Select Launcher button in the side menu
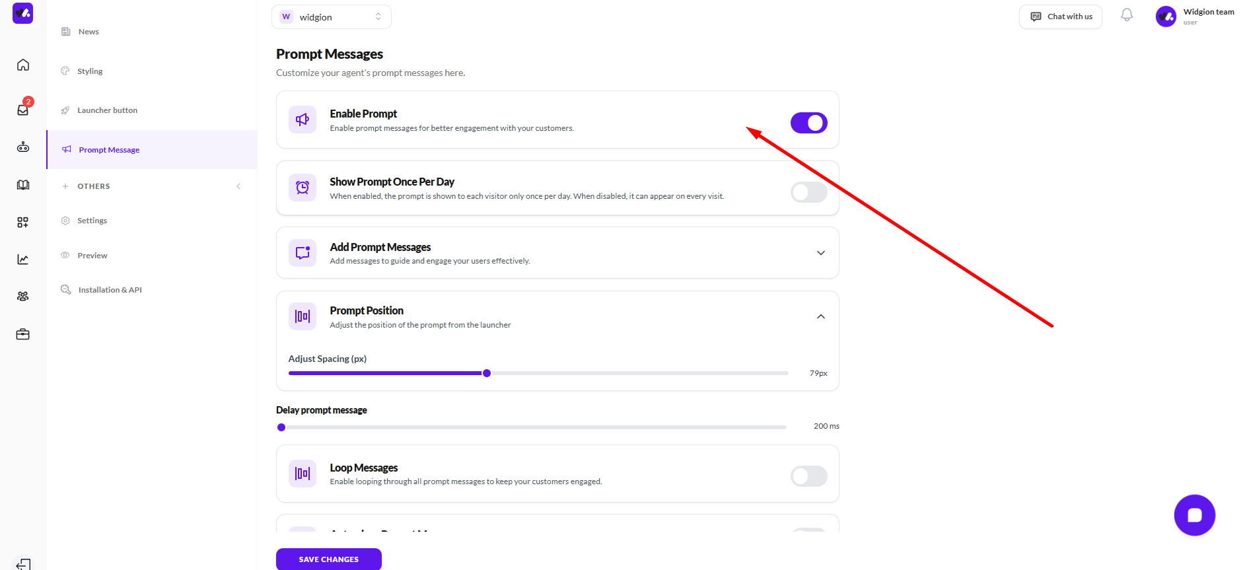The height and width of the screenshot is (570, 1249). click(x=107, y=110)
